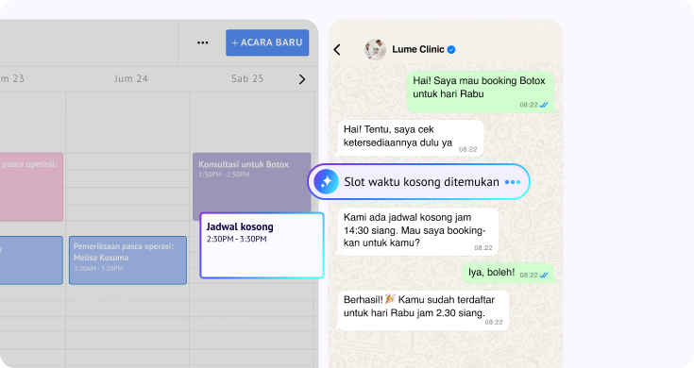Open the Lume Clinic profile picture
The image size is (694, 368).
pos(375,49)
